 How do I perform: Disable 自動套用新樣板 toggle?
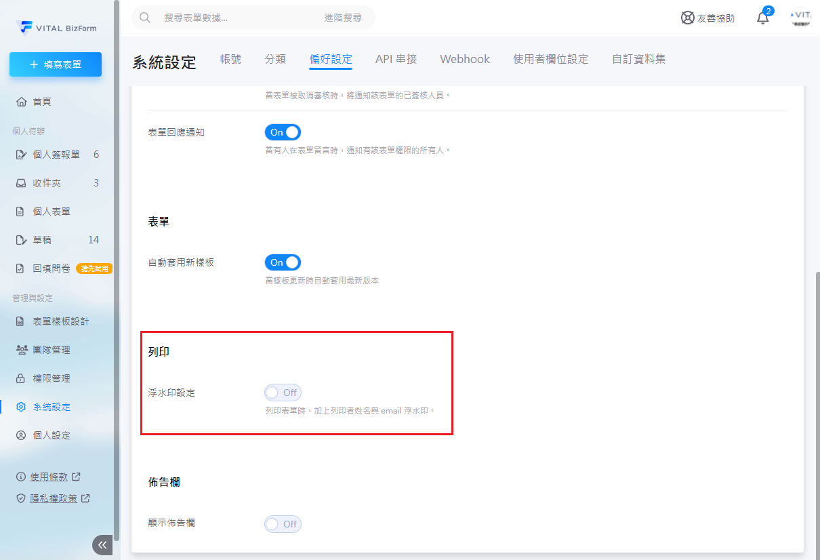point(283,262)
